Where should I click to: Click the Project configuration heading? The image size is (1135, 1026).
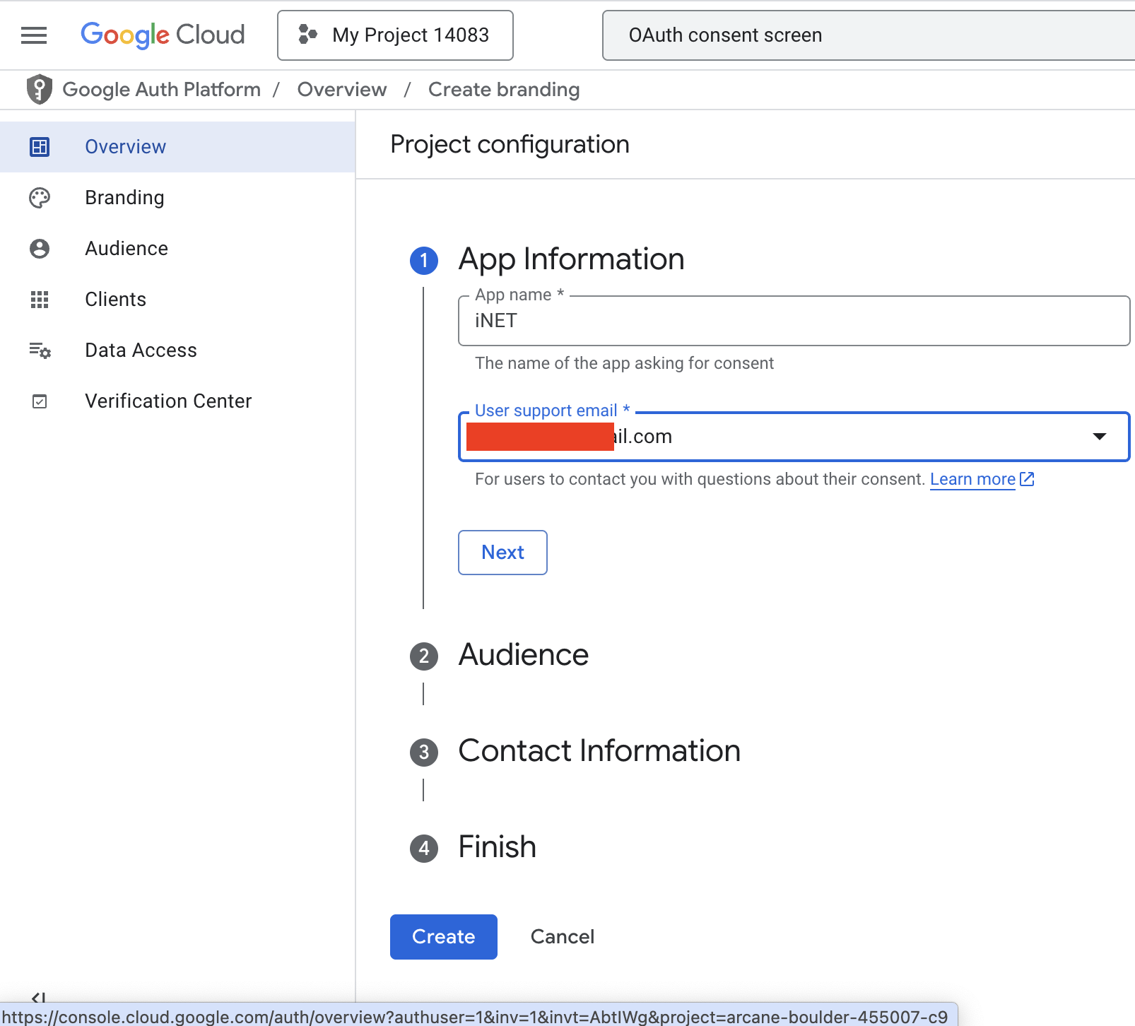[x=510, y=145]
